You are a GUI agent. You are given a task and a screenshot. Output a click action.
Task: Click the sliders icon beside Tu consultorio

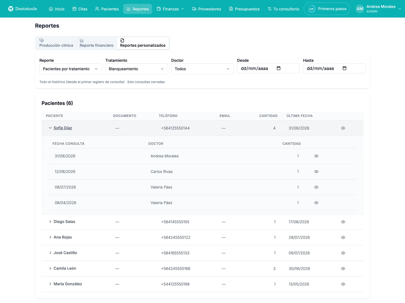click(270, 9)
